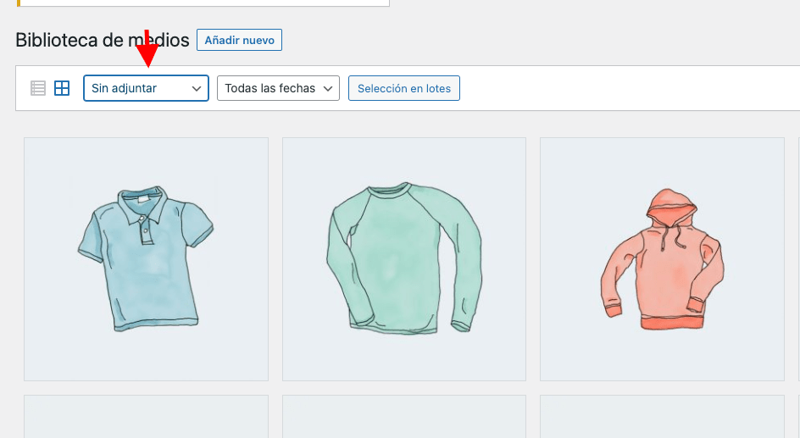800x438 pixels.
Task: Open the 'Todas las fechas' date dropdown
Action: pyautogui.click(x=278, y=88)
